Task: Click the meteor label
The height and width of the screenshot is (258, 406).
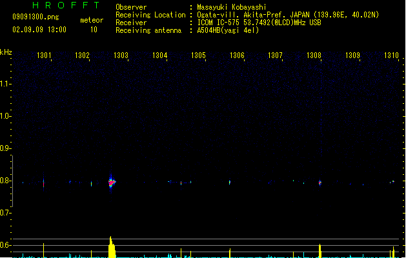Action: 92,20
